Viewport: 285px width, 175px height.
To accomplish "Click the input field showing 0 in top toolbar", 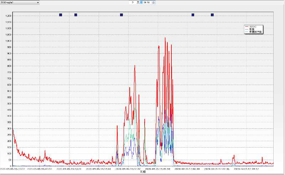I will (133, 2).
